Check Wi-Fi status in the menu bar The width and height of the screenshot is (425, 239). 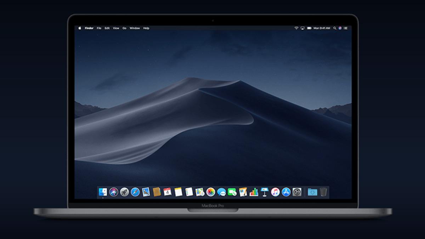point(296,28)
